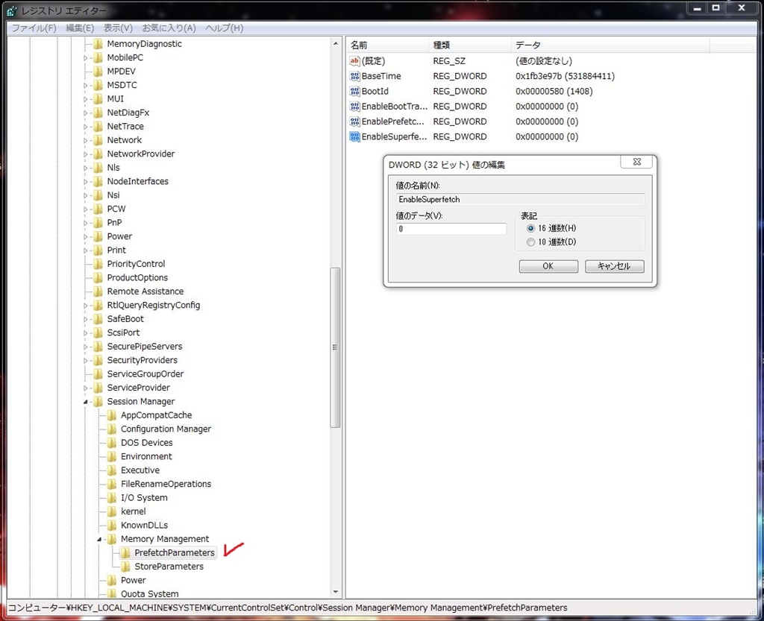The image size is (764, 621).
Task: Click OK in the DWORD edit dialog
Action: click(x=548, y=266)
